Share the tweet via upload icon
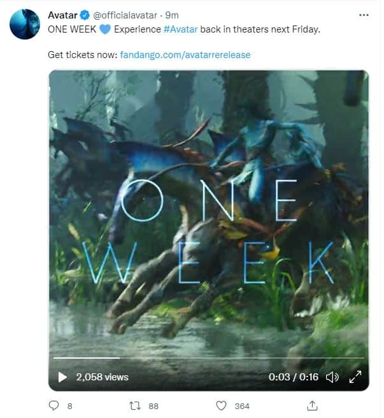 (312, 406)
